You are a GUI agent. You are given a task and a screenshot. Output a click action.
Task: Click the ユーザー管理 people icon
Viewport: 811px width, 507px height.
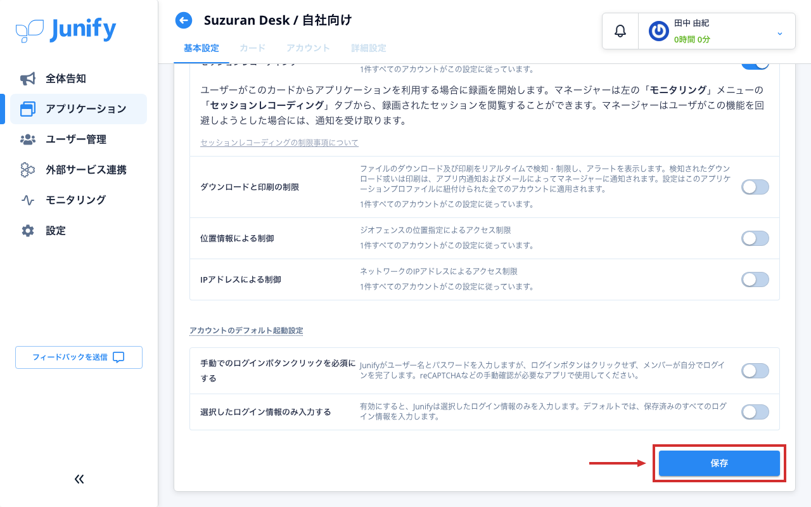[x=28, y=139]
